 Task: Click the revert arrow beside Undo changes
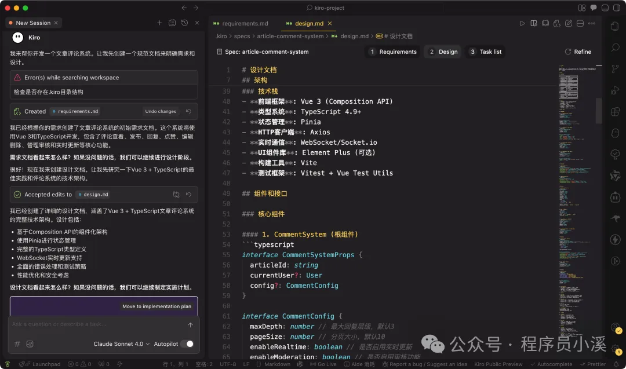[x=188, y=111]
